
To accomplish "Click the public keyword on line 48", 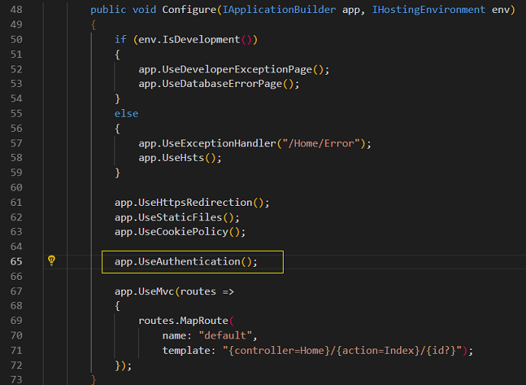I will tap(108, 10).
